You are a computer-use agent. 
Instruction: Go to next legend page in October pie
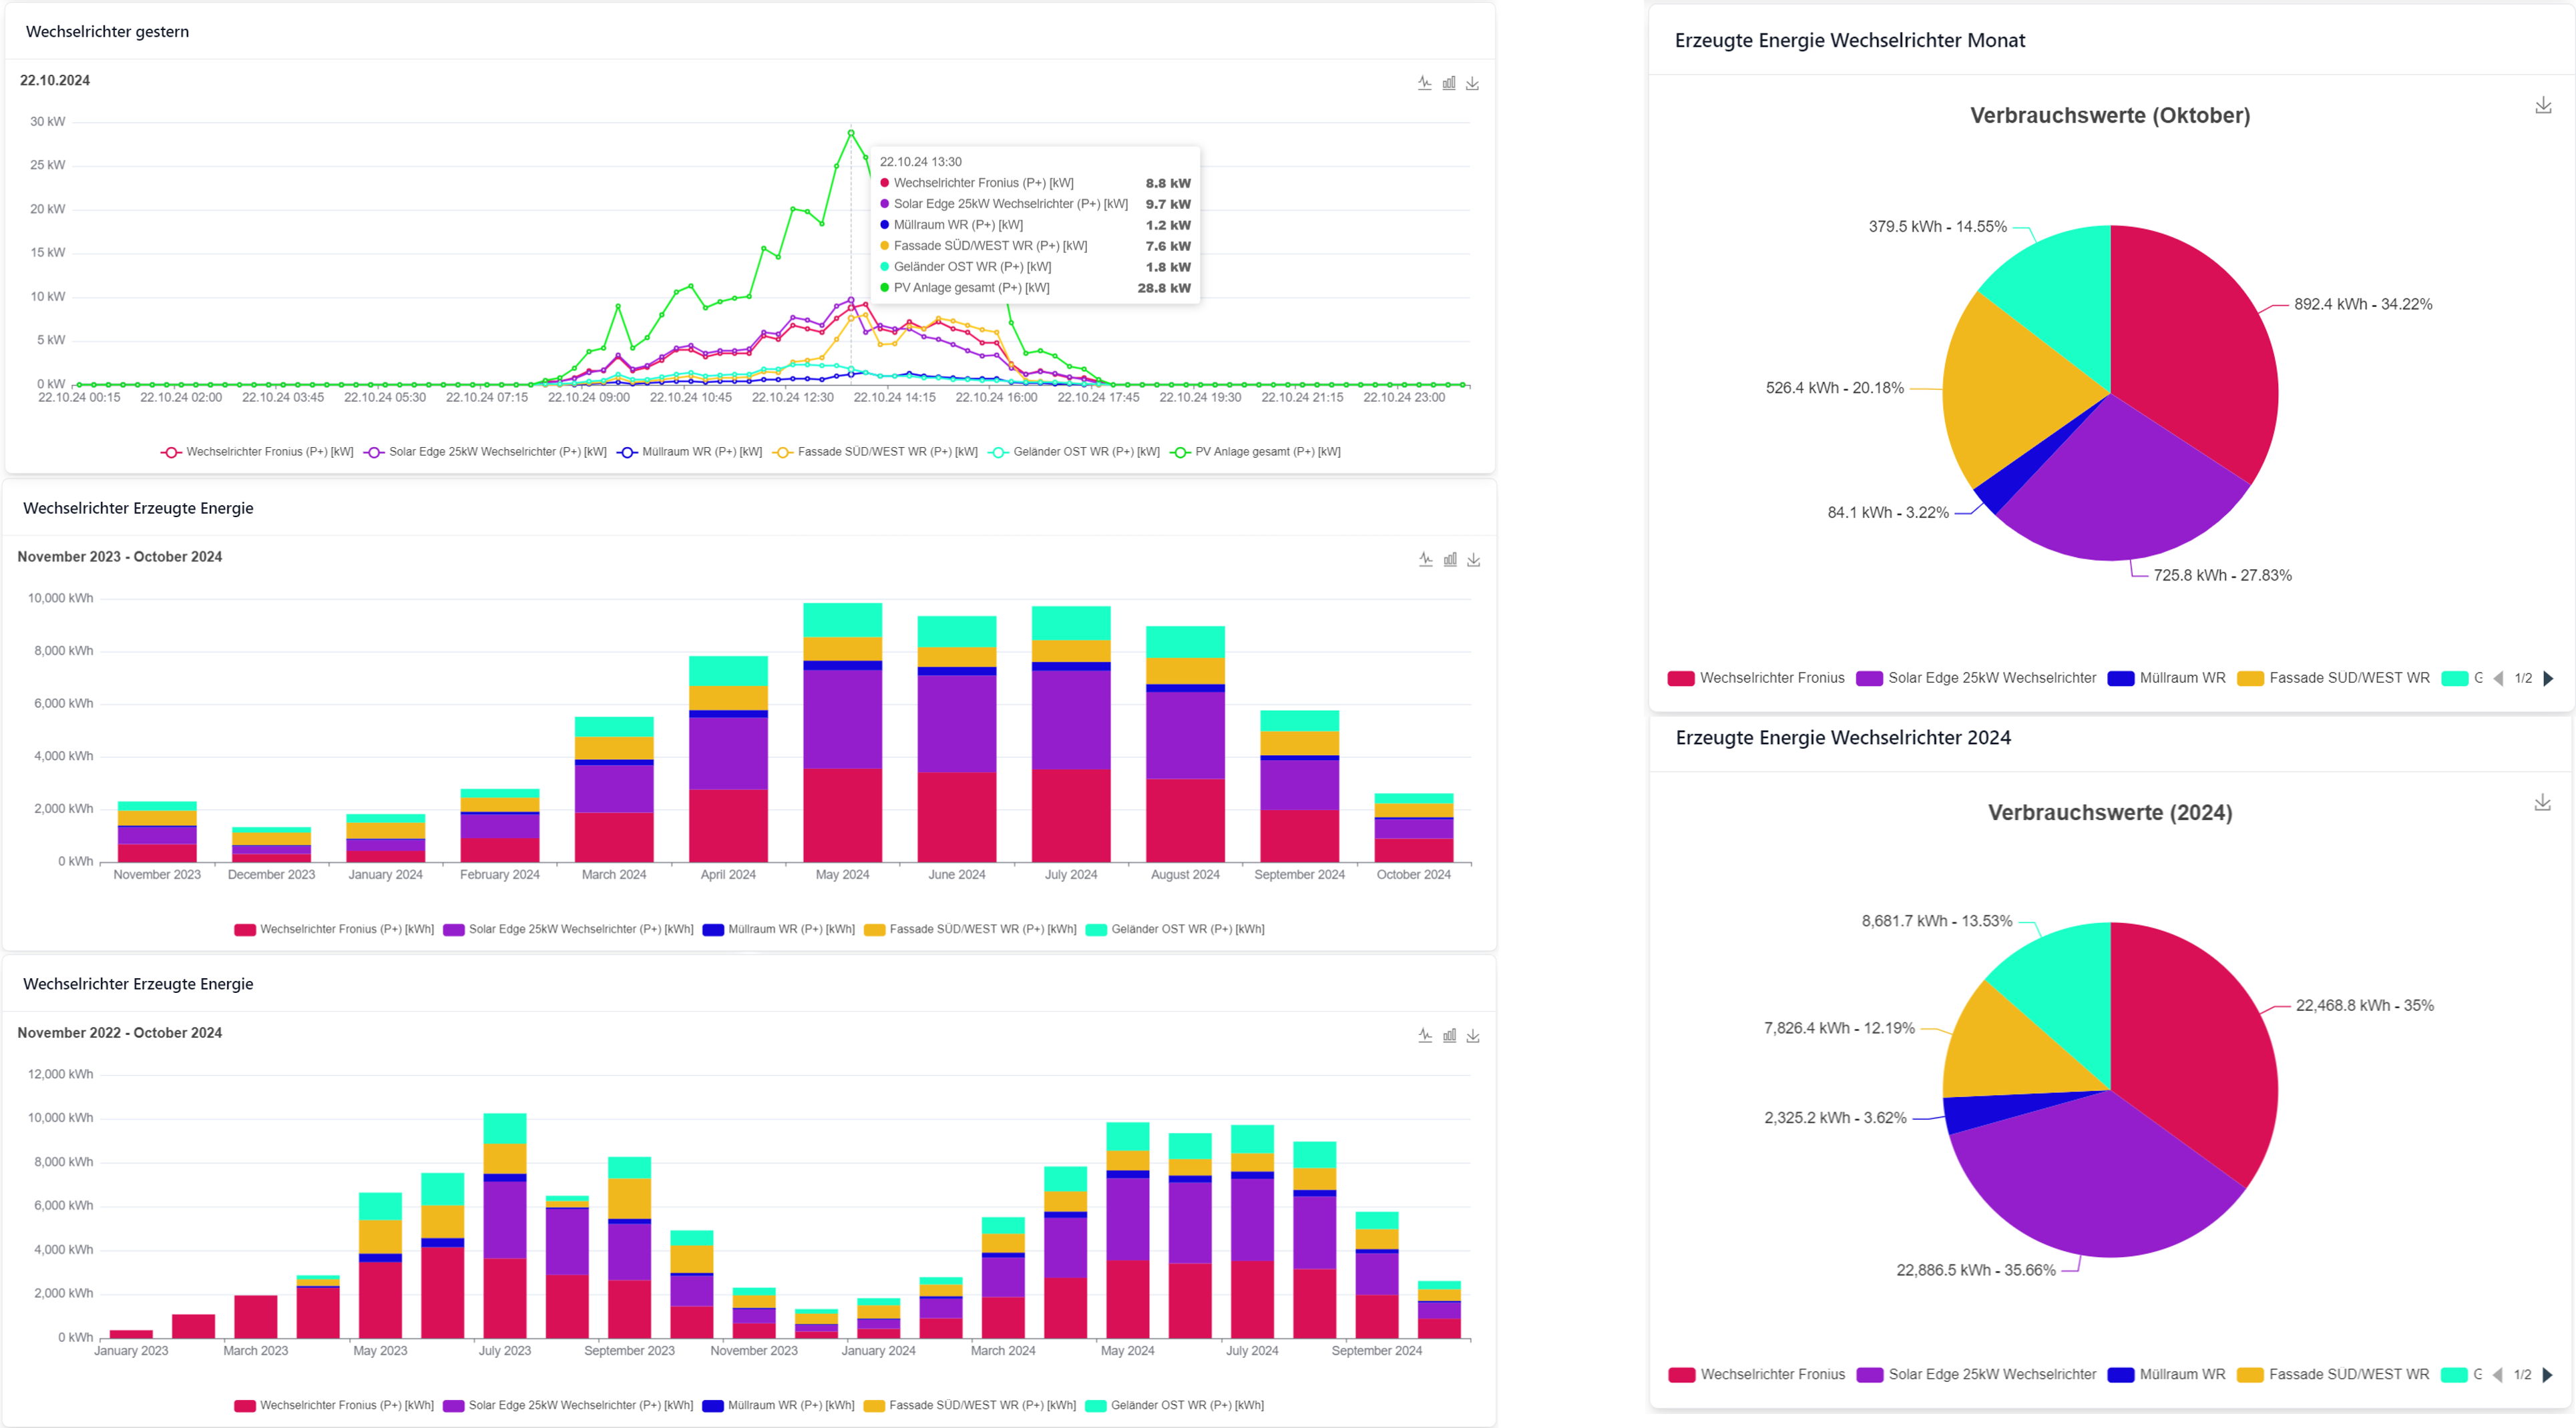click(2548, 679)
